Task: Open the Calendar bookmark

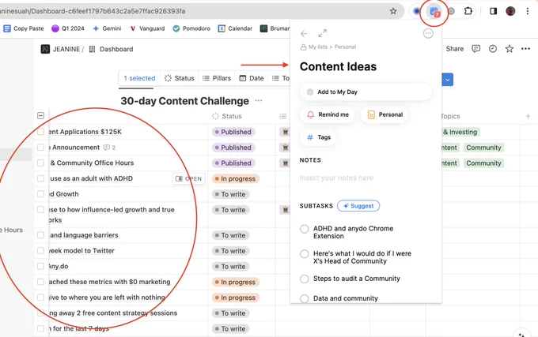Action: pyautogui.click(x=235, y=28)
